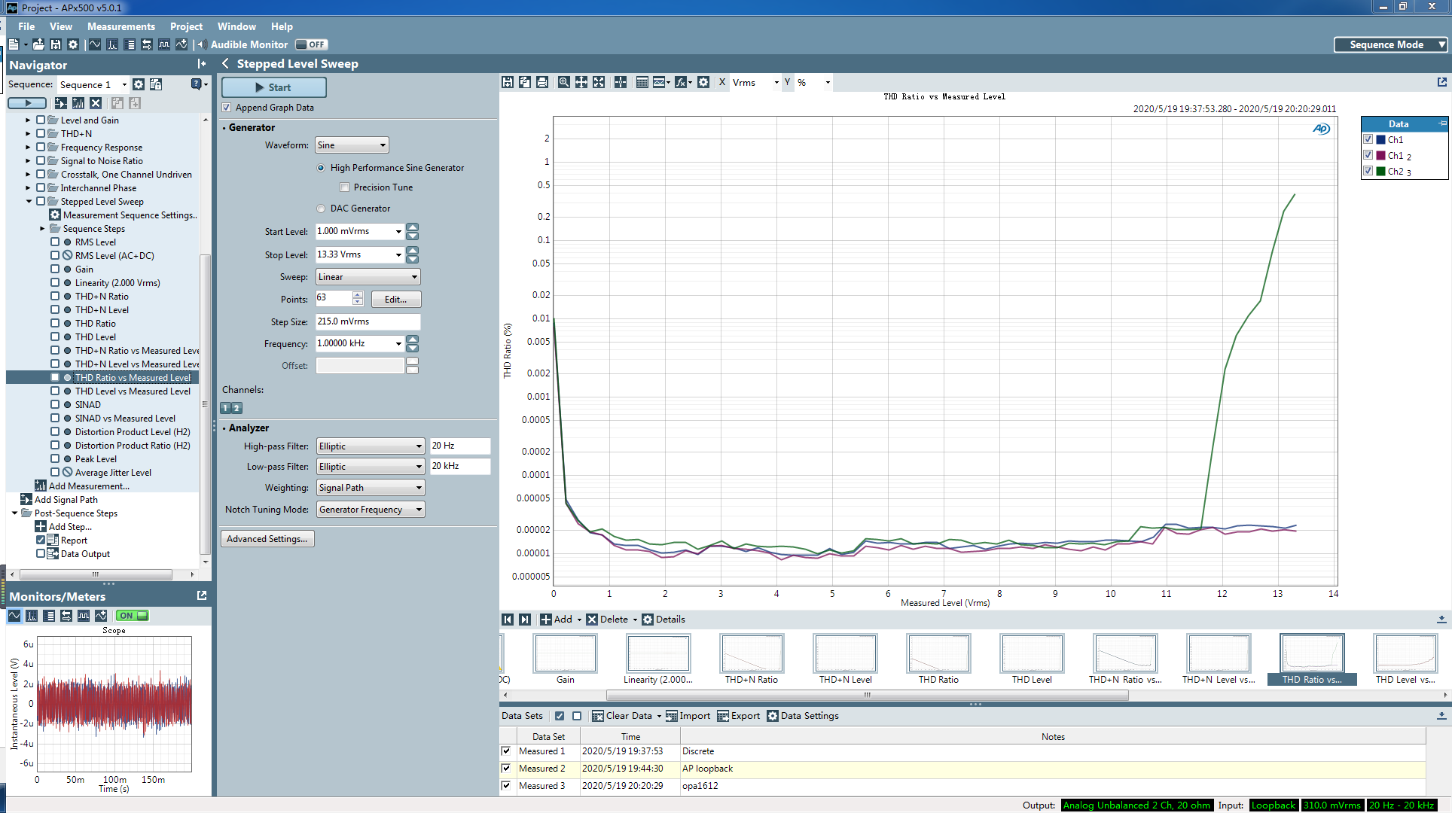
Task: Click the Step Size input field
Action: click(368, 321)
